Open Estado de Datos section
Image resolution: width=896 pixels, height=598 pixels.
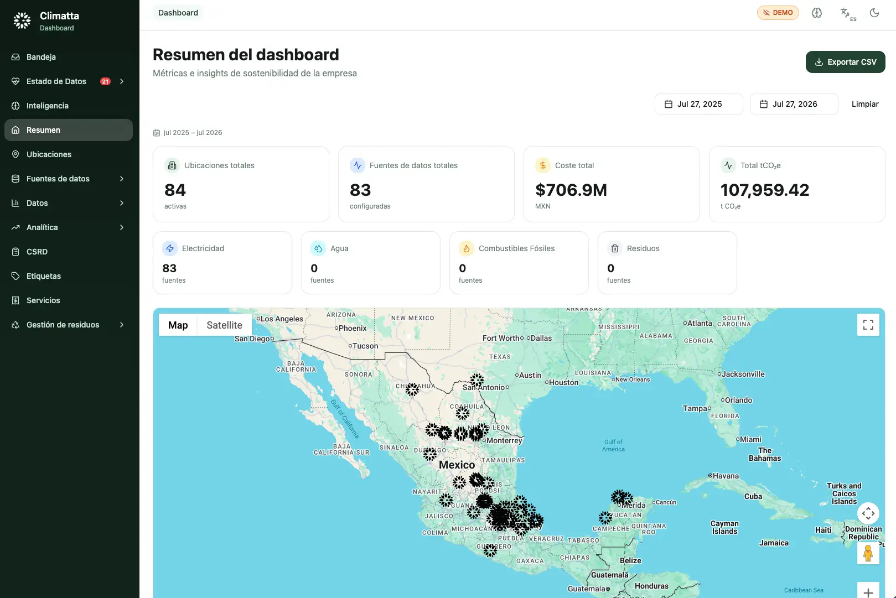[x=69, y=81]
